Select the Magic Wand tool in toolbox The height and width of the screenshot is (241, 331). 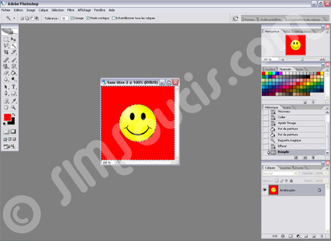tap(13, 46)
